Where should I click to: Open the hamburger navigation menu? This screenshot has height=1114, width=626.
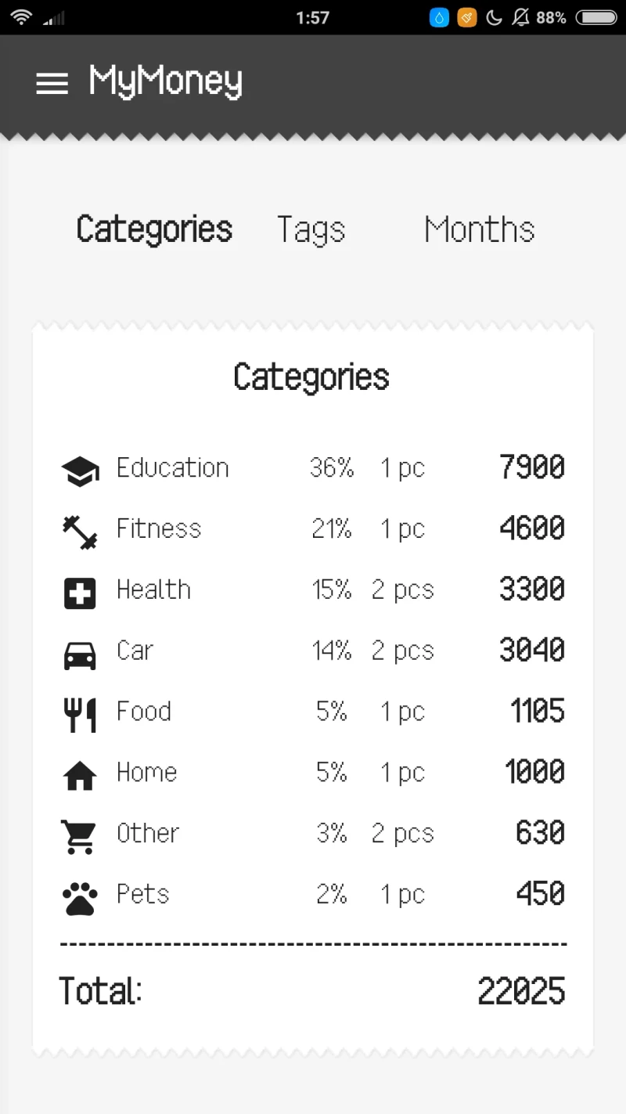[x=52, y=83]
